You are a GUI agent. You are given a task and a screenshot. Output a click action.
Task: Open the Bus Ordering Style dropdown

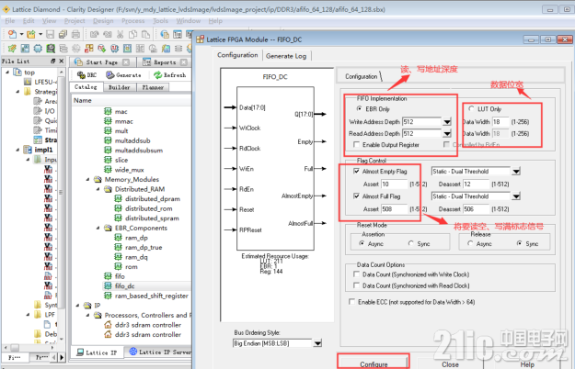point(317,343)
